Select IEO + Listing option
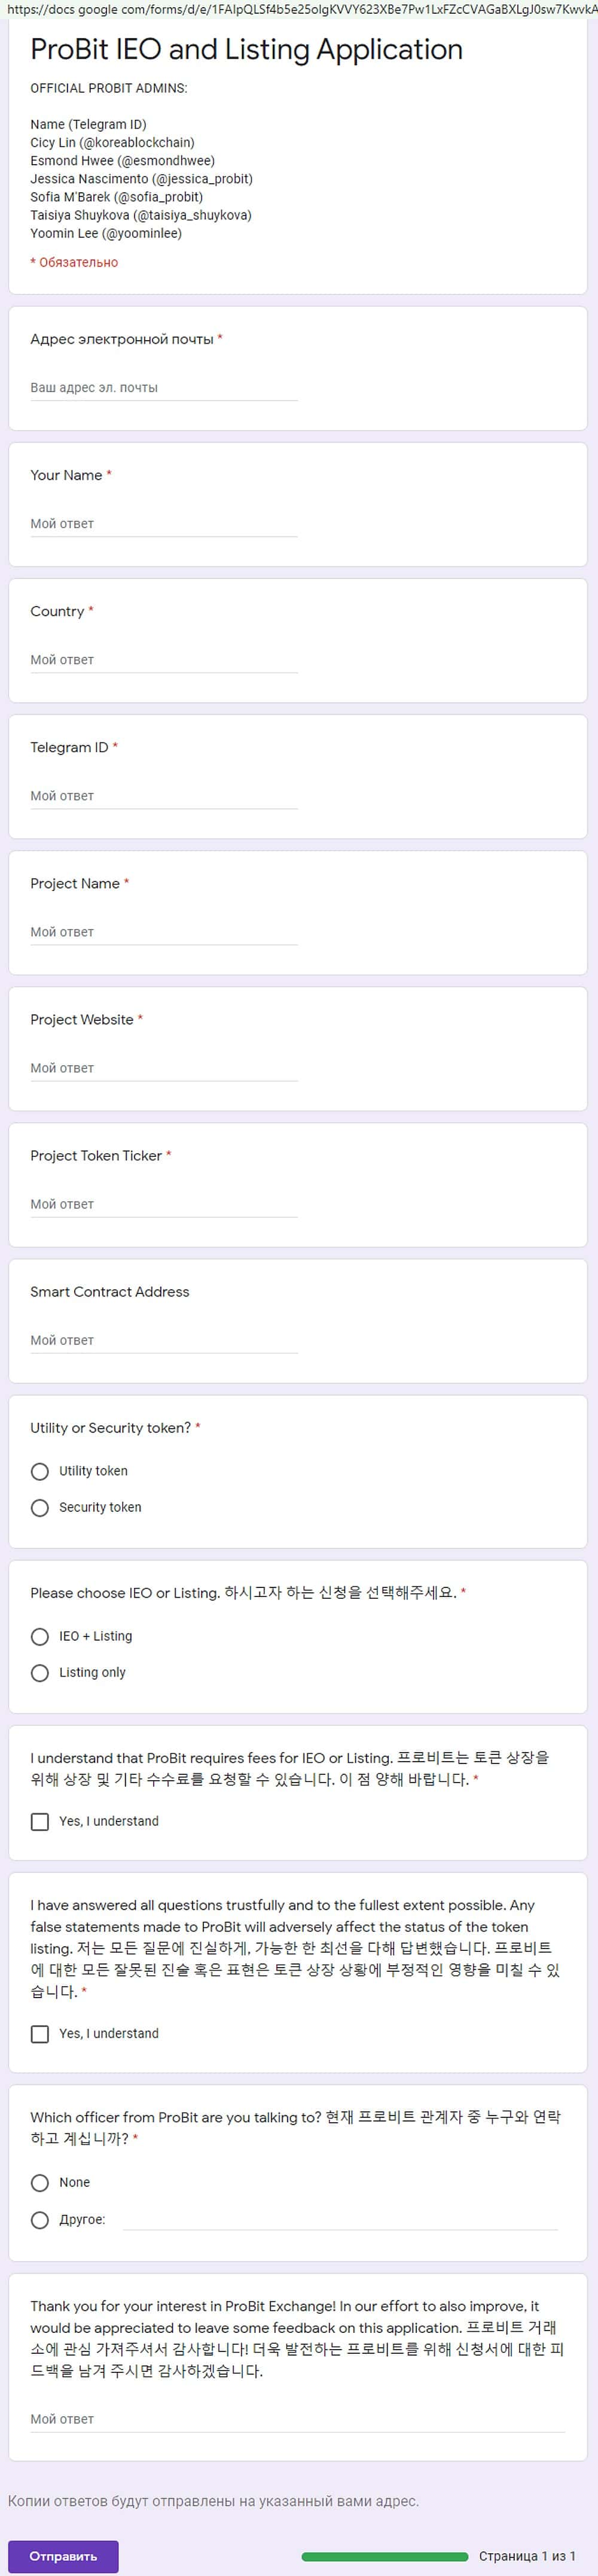 pyautogui.click(x=40, y=1636)
